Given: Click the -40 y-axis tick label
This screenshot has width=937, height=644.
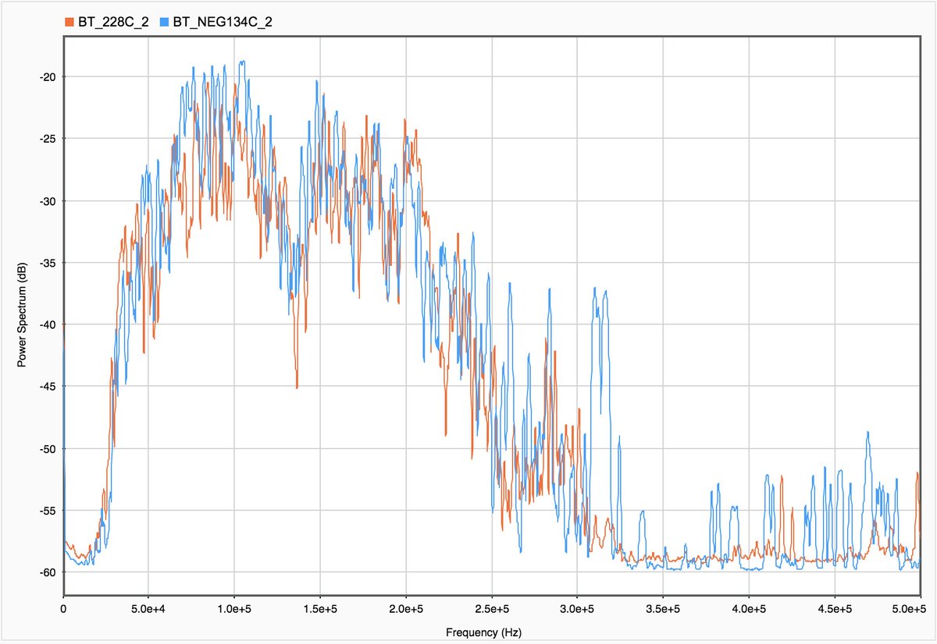Looking at the screenshot, I should (x=48, y=324).
